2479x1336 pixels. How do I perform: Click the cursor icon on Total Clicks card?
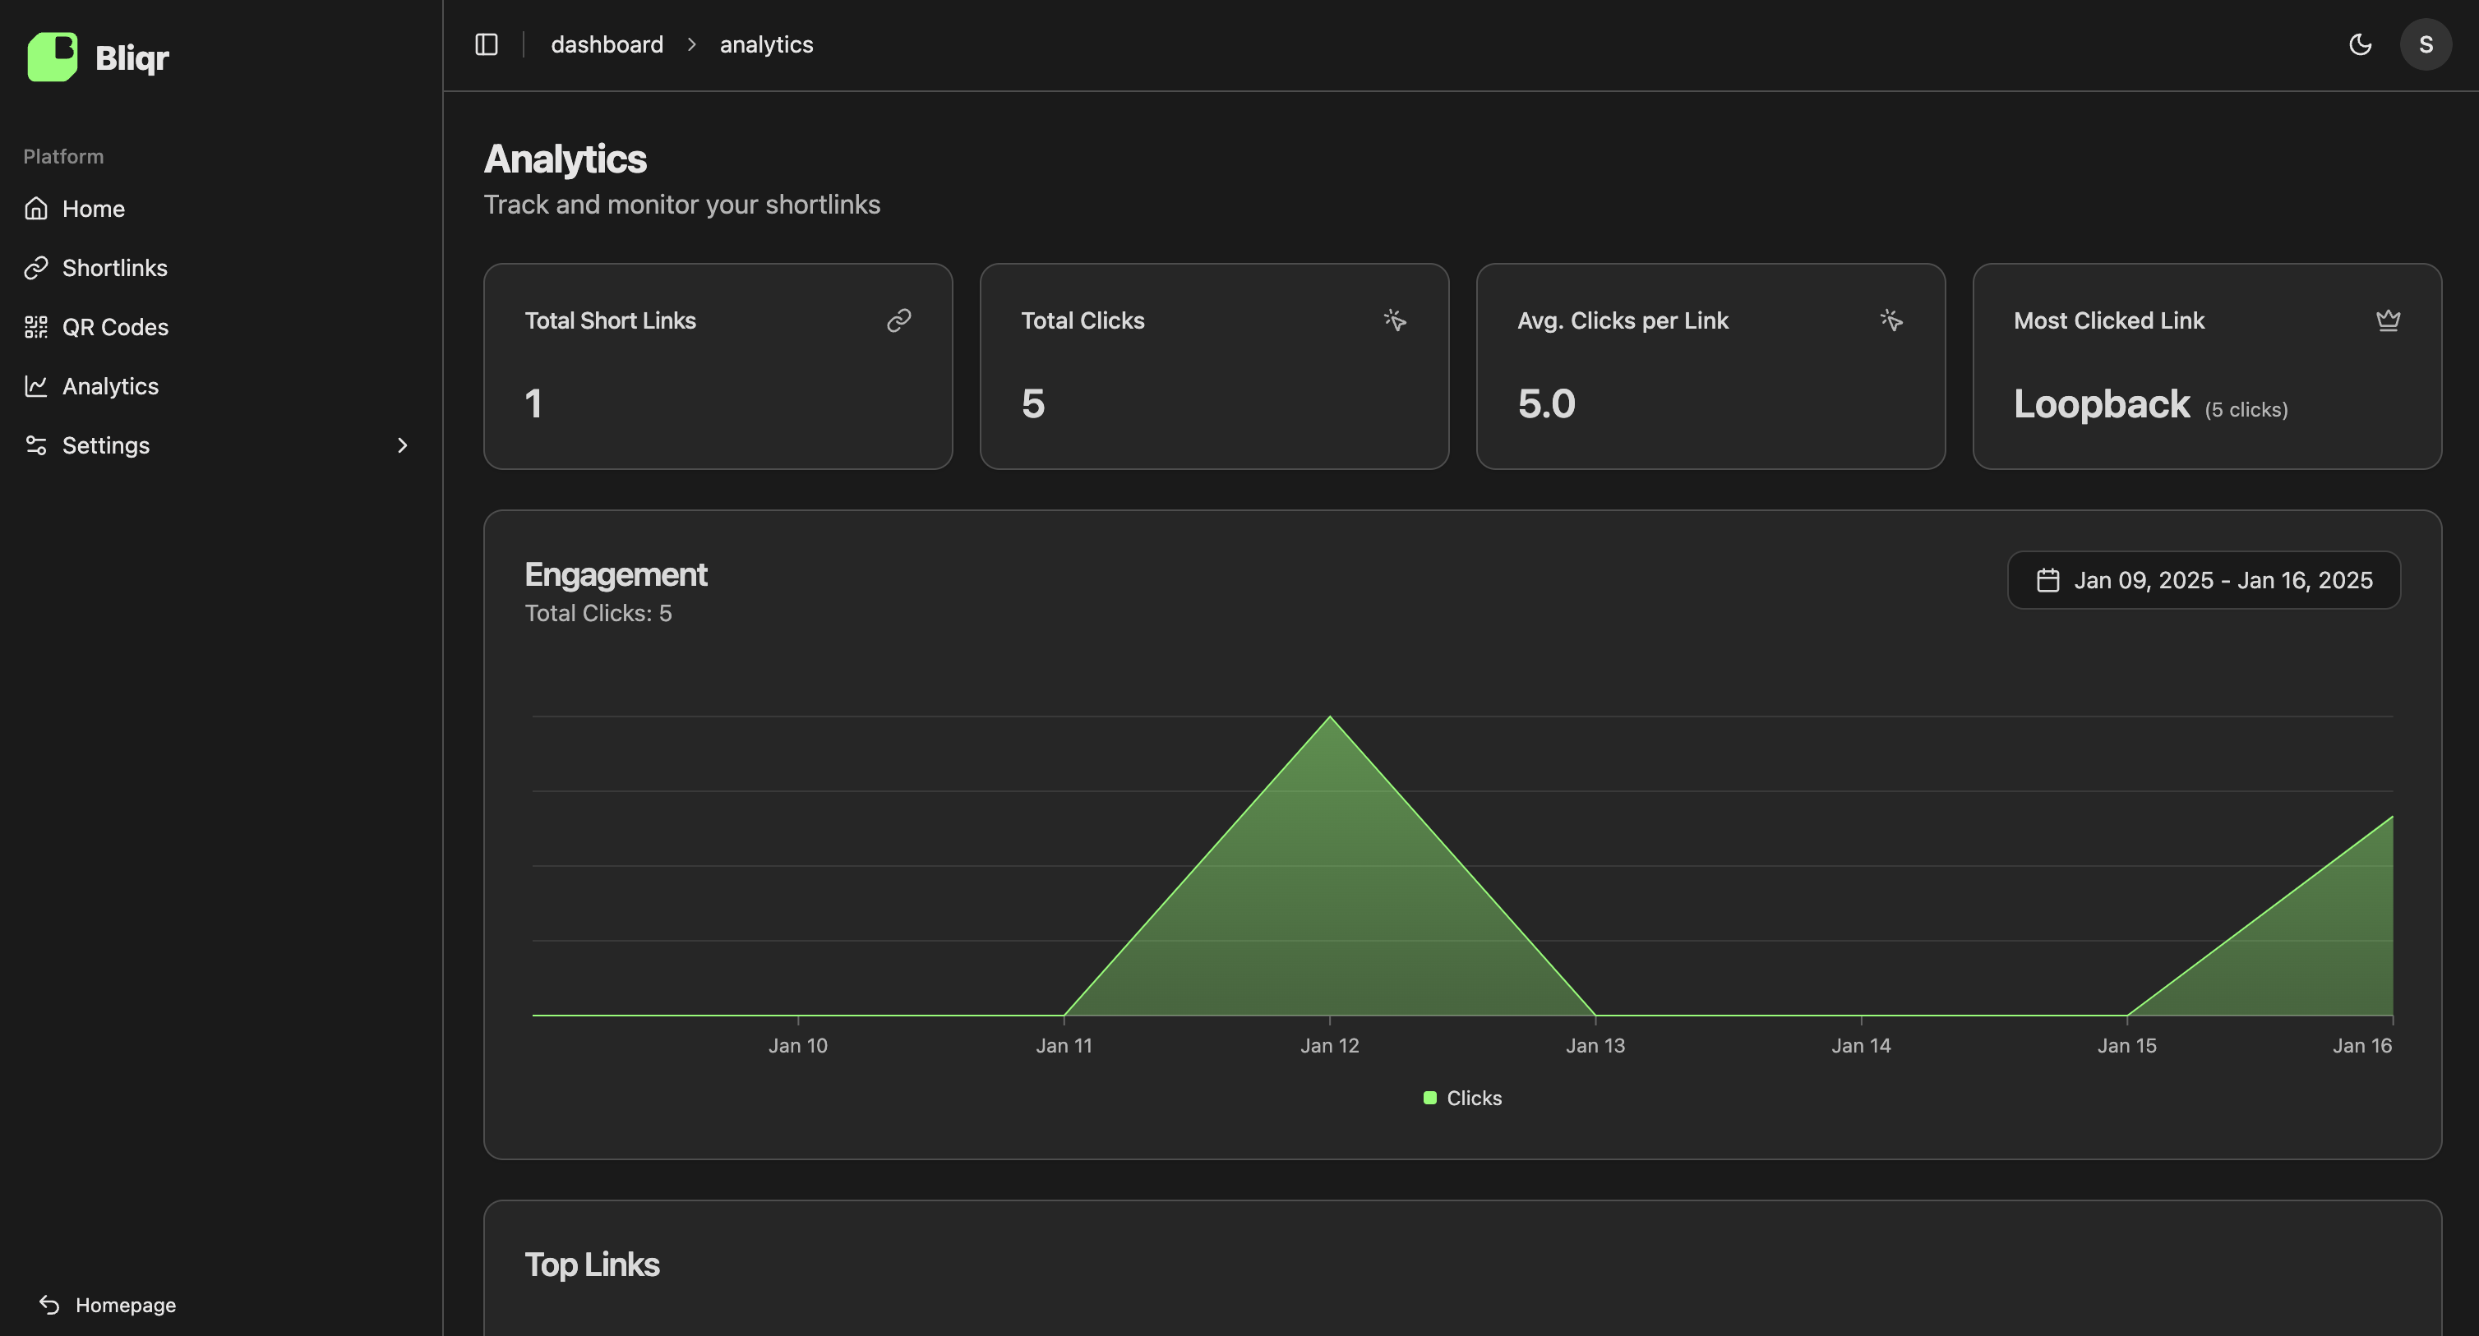coord(1396,320)
